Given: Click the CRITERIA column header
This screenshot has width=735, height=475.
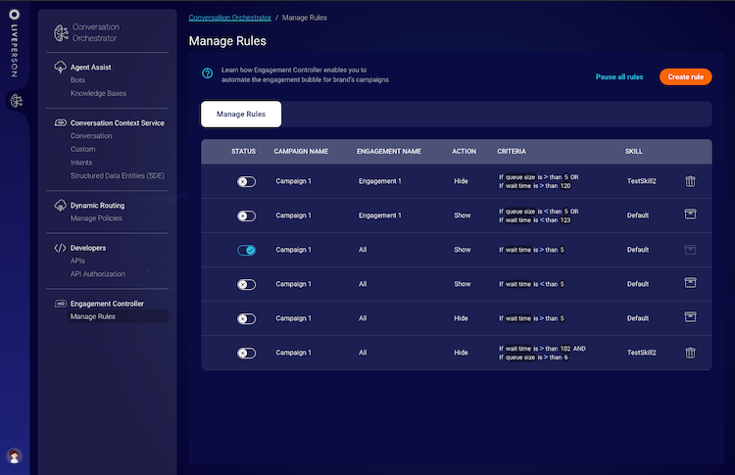Looking at the screenshot, I should [x=512, y=151].
